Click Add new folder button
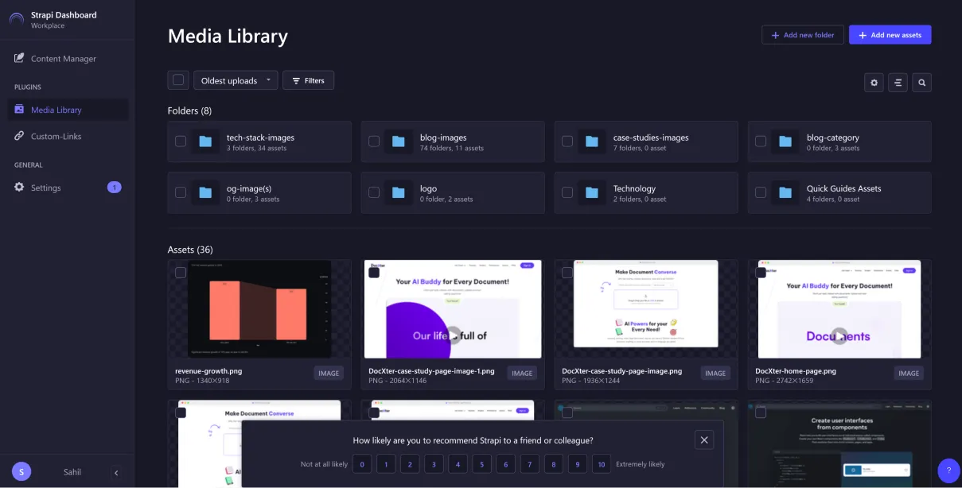Viewport: 962px width, 488px height. [x=802, y=35]
